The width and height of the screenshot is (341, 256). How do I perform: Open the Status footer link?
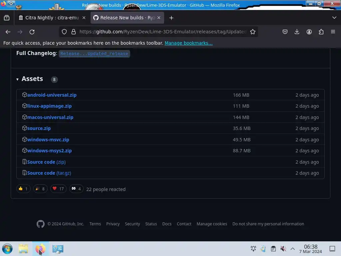point(151,224)
